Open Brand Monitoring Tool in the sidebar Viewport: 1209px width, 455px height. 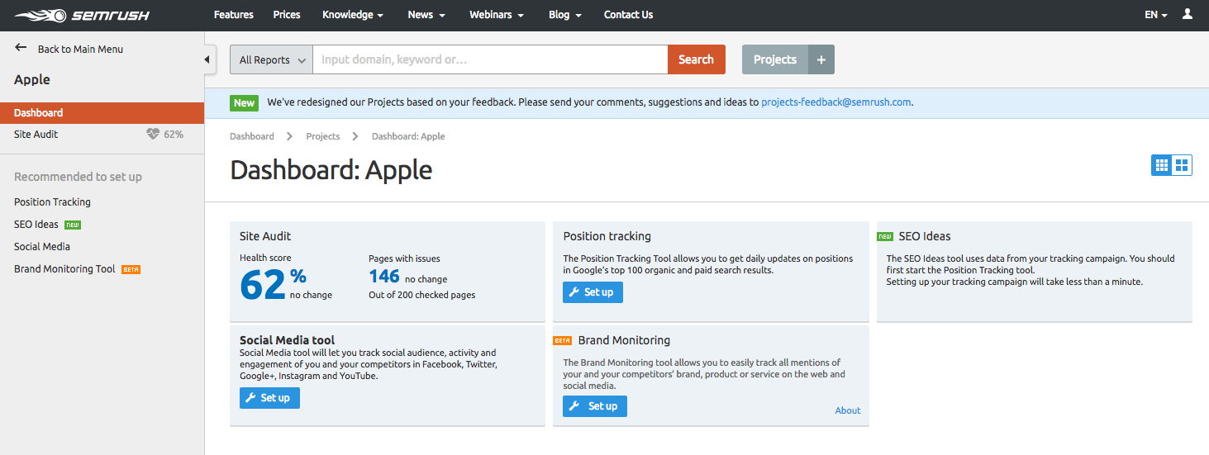(x=64, y=268)
